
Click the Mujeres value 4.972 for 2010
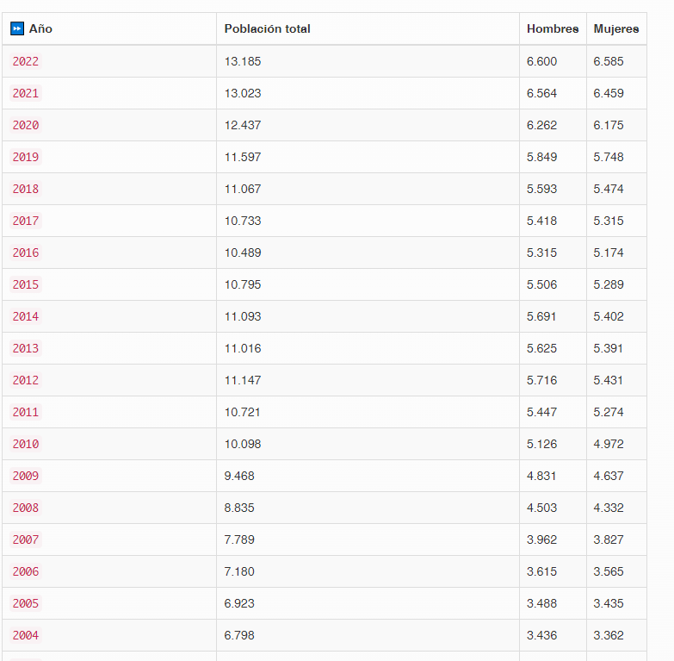[609, 444]
